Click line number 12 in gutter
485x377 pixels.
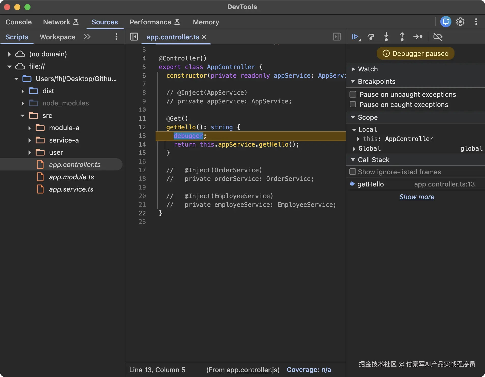pos(142,127)
